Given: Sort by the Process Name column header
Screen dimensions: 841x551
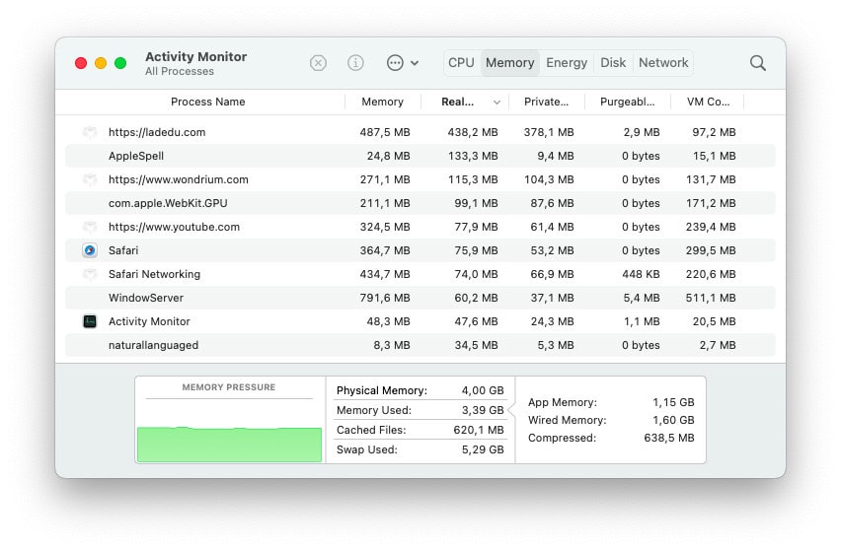Looking at the screenshot, I should pos(207,103).
